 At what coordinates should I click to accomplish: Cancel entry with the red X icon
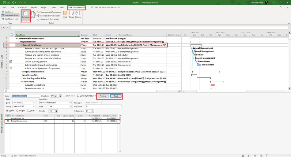click(x=4, y=28)
